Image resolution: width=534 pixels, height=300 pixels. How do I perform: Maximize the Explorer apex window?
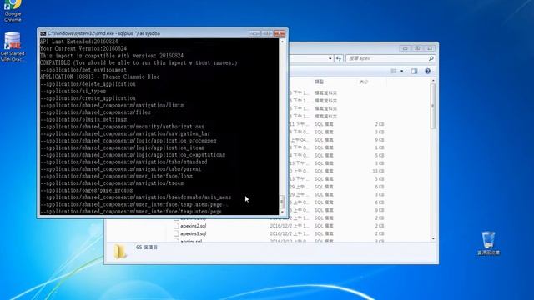point(417,48)
